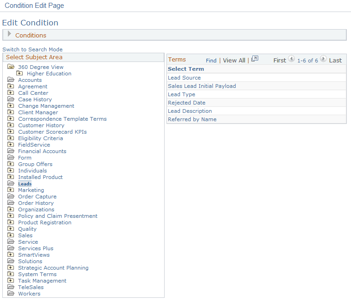The image size is (351, 302).
Task: Click the Group Offers plus icon
Action: (x=11, y=164)
